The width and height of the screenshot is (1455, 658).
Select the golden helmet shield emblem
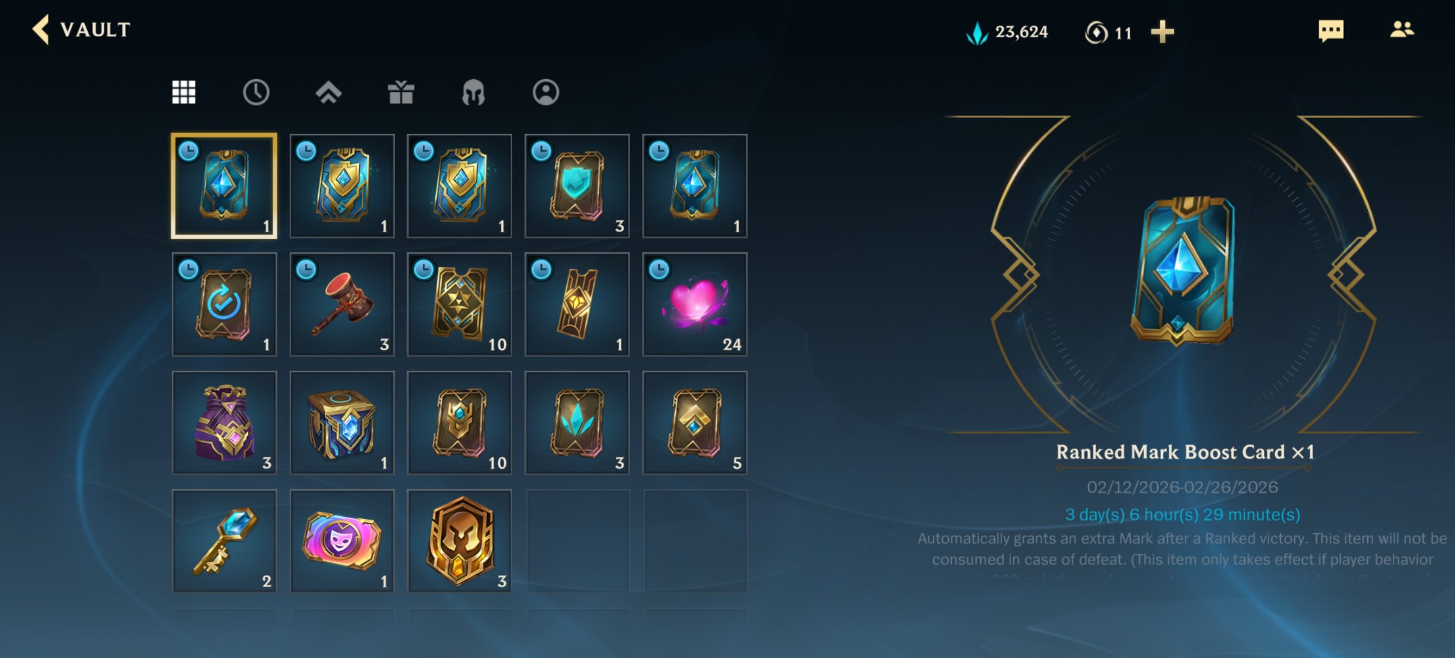pyautogui.click(x=459, y=541)
